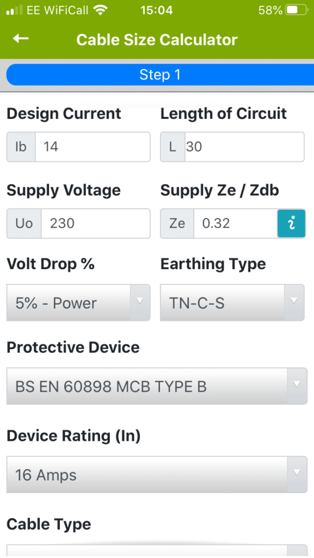314x558 pixels.
Task: Expand the Protective Device dropdown
Action: click(157, 386)
